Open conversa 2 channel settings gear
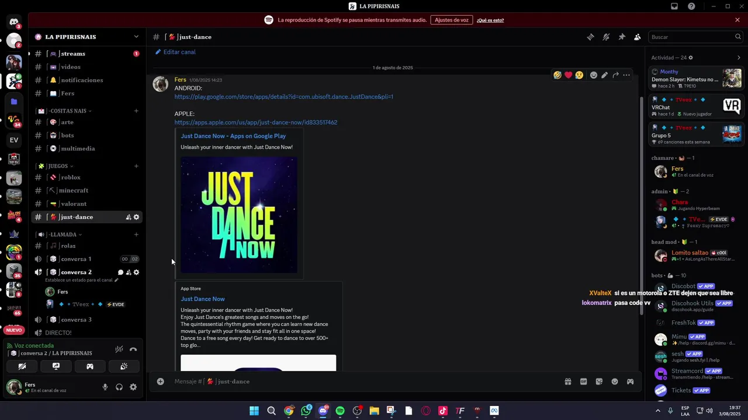Viewport: 748px width, 420px height. click(137, 272)
